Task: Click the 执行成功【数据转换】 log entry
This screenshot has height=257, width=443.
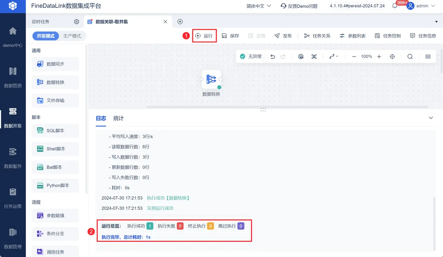Action: coord(168,198)
